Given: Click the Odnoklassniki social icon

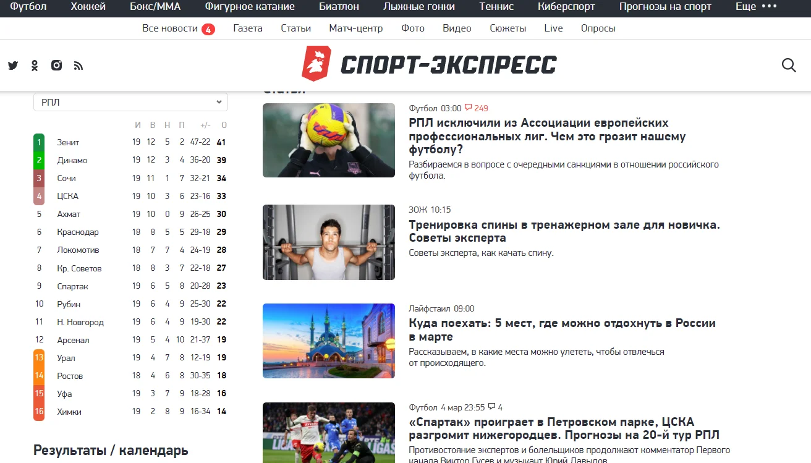Looking at the screenshot, I should coord(35,66).
